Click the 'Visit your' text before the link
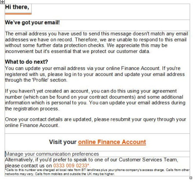The height and width of the screenshot is (184, 195). [x=63, y=142]
